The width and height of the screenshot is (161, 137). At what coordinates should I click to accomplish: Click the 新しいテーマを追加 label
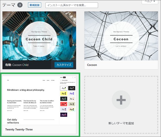point(121,123)
